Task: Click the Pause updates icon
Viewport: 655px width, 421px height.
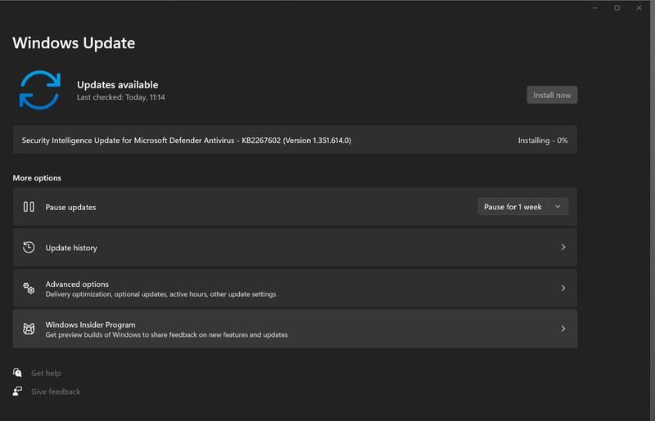Action: [29, 207]
